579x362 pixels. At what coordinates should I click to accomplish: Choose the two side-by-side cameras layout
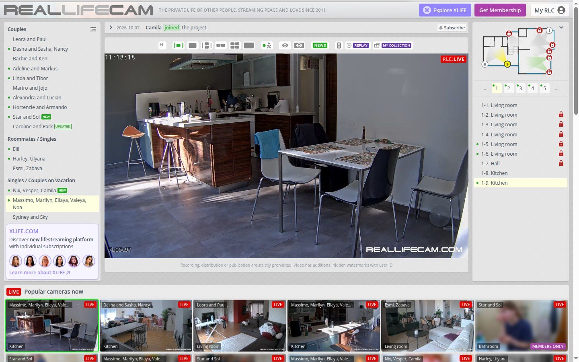point(221,45)
